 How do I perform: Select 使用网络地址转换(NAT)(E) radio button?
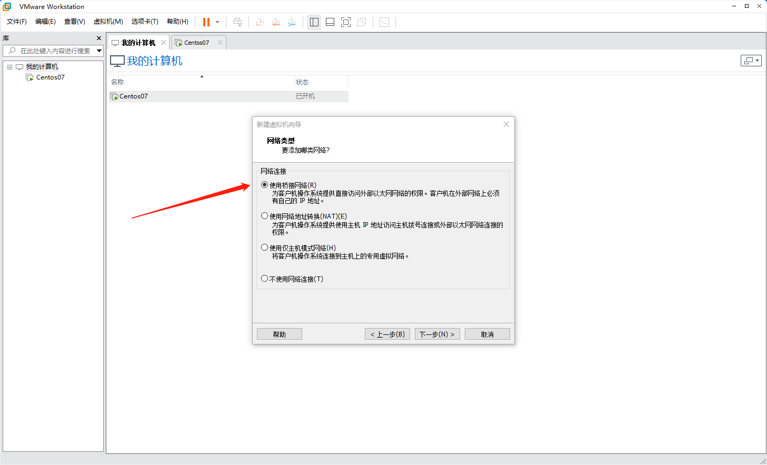coord(265,216)
